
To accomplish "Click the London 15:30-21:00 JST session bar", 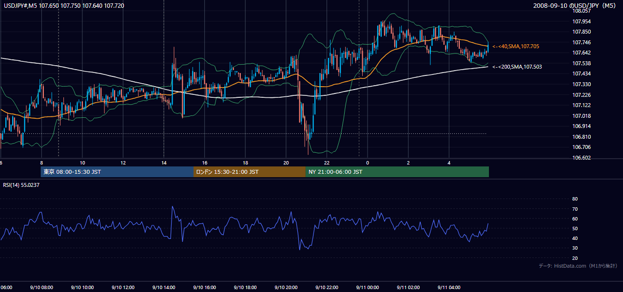I will click(x=250, y=172).
